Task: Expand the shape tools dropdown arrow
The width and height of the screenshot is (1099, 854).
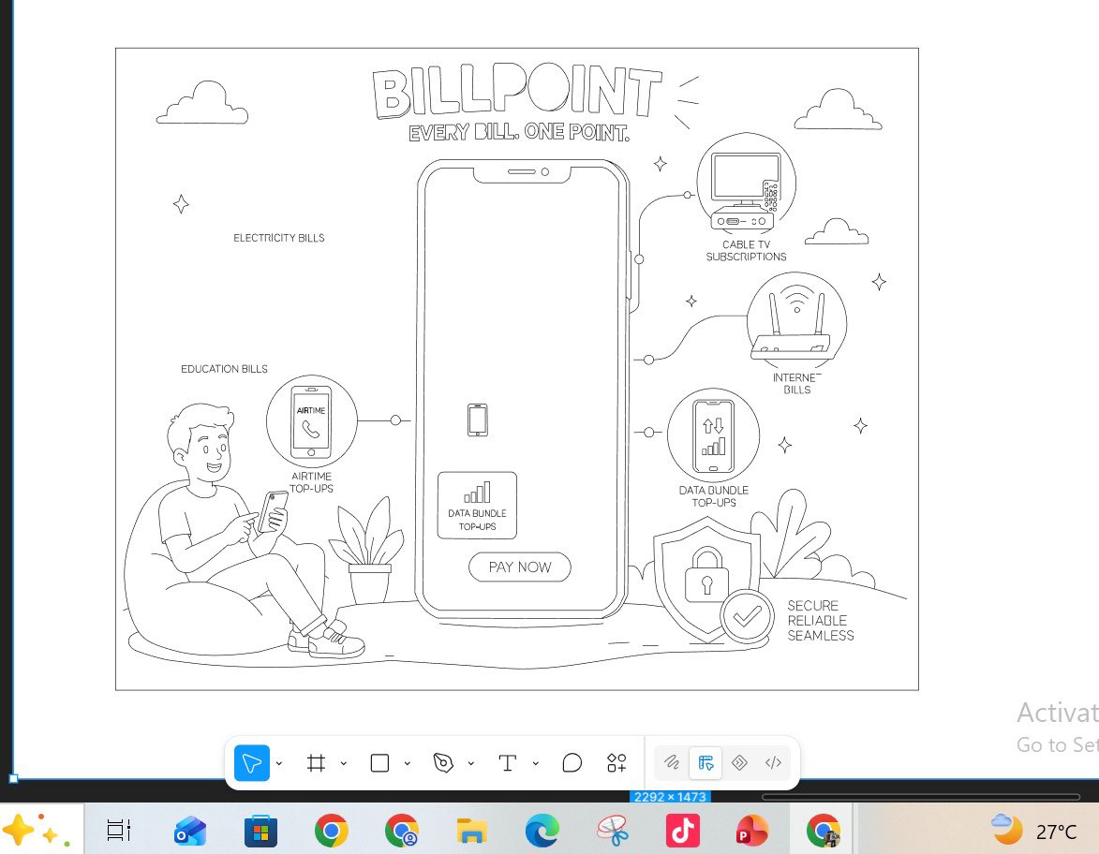Action: (408, 763)
